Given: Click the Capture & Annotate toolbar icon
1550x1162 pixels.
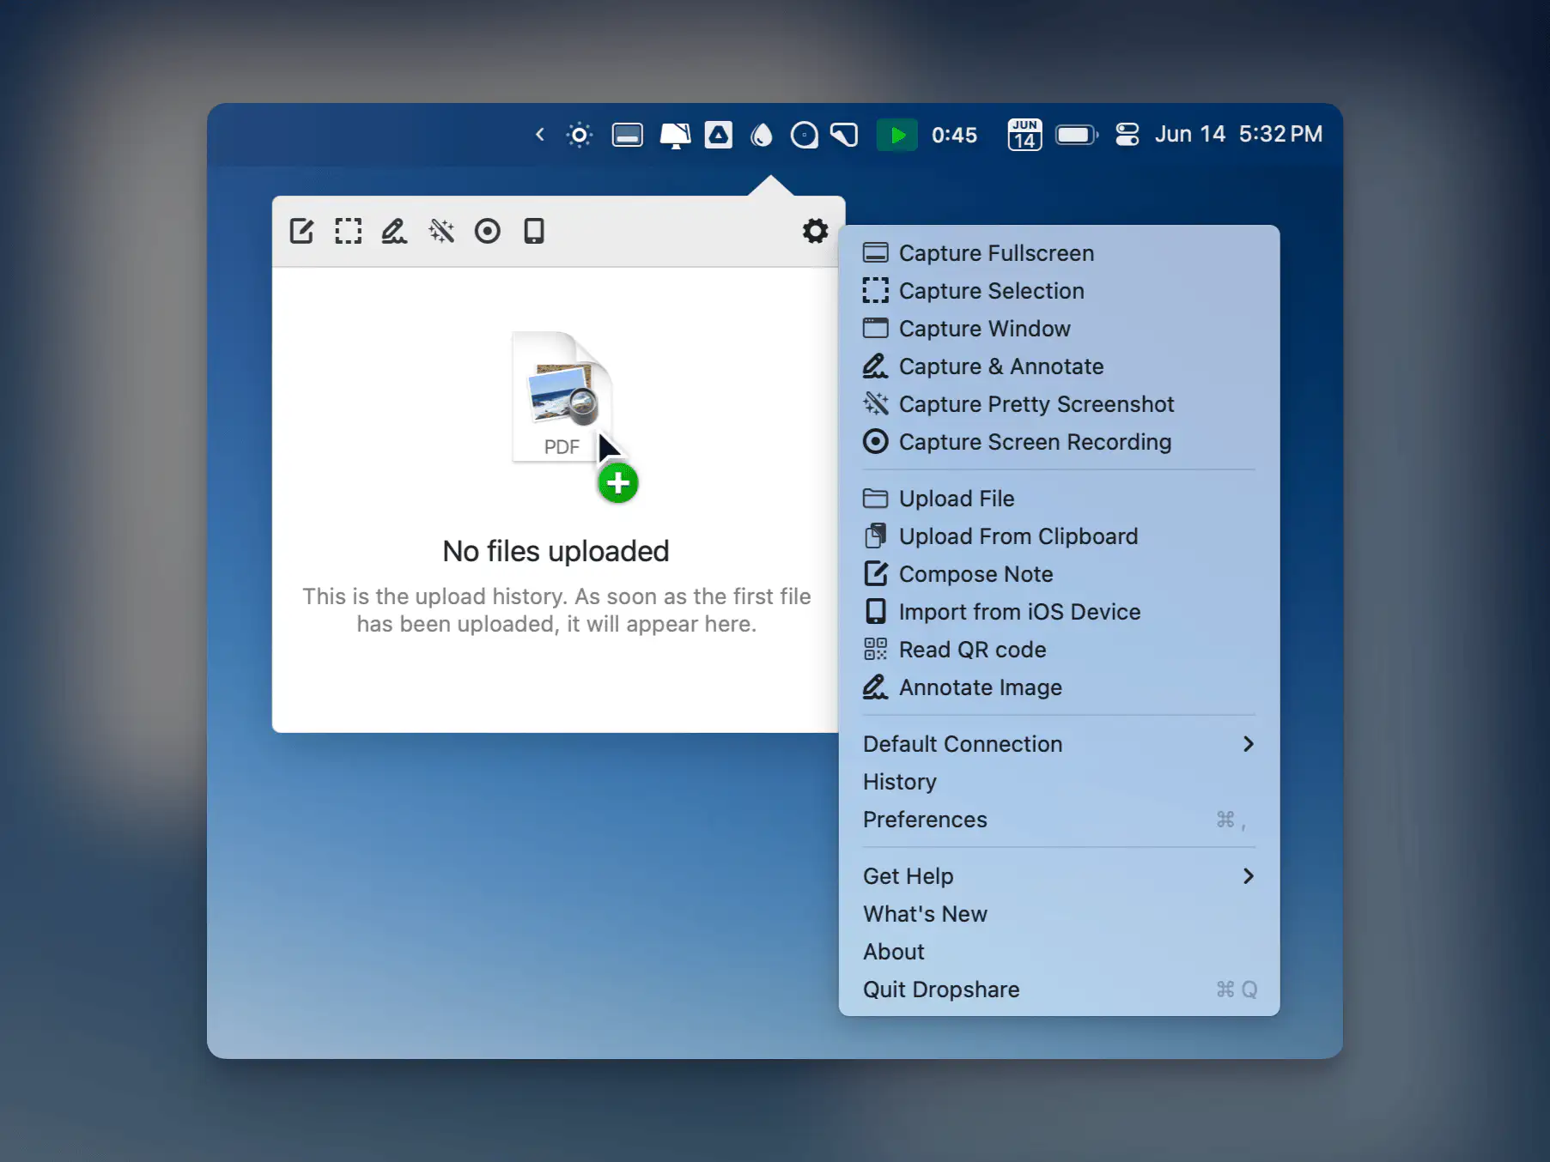Looking at the screenshot, I should pos(394,231).
